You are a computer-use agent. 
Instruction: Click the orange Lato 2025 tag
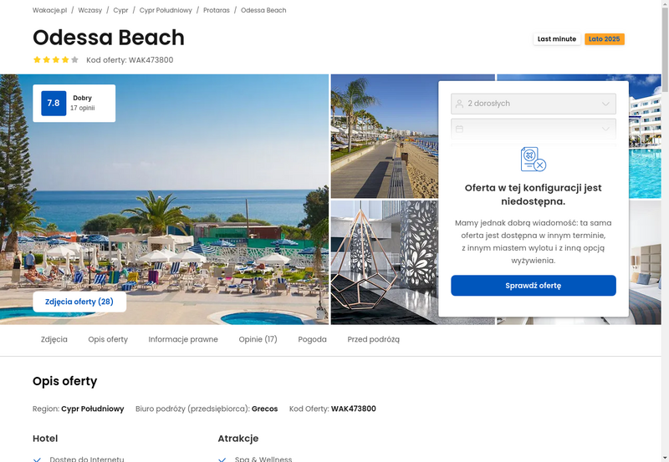(x=604, y=39)
